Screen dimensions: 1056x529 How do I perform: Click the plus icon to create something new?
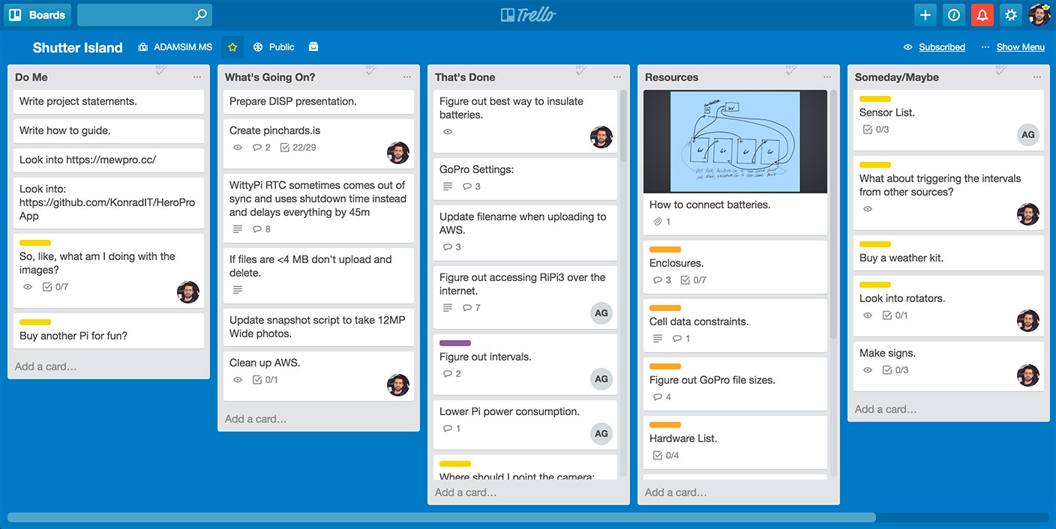coord(925,14)
